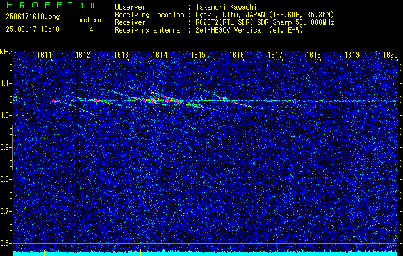Click the 1619 time tick label
403x256 pixels.
tap(352, 55)
